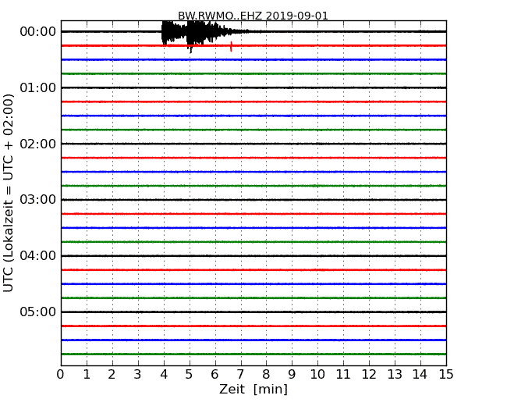Click x-axis tick label 0
Viewport: 507px width, 406px height.
61,375
